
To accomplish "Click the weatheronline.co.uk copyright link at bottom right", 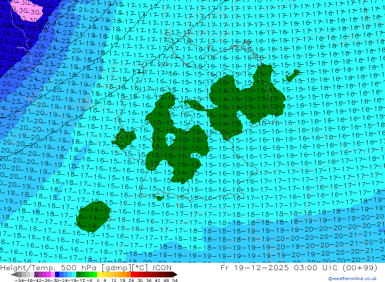I will 352,279.
